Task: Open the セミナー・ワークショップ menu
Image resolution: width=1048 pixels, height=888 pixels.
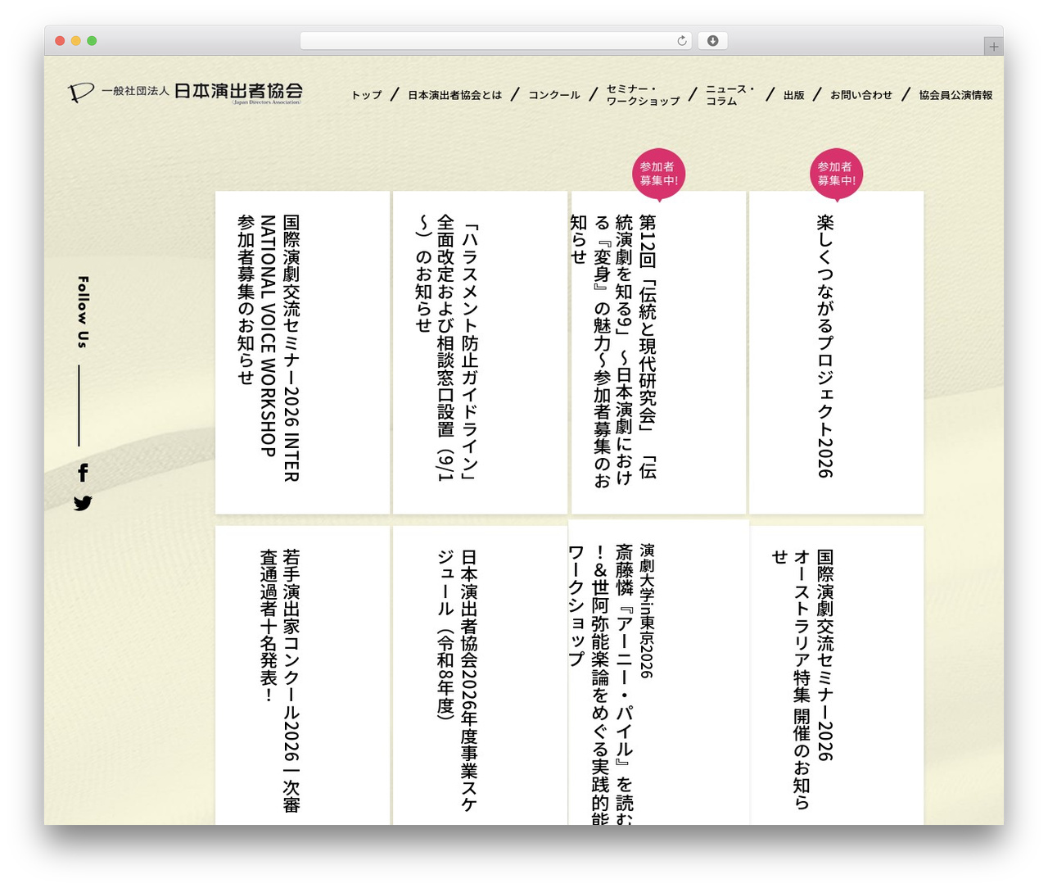Action: [643, 95]
